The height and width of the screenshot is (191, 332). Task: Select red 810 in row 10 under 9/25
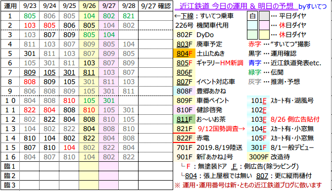(x=69, y=100)
